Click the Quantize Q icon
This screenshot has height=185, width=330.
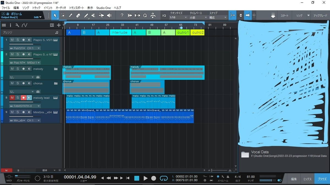tap(145, 16)
